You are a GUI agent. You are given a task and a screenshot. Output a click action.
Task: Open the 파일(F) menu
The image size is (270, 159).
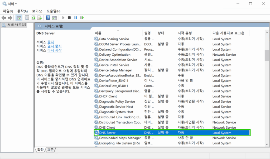pos(8,11)
